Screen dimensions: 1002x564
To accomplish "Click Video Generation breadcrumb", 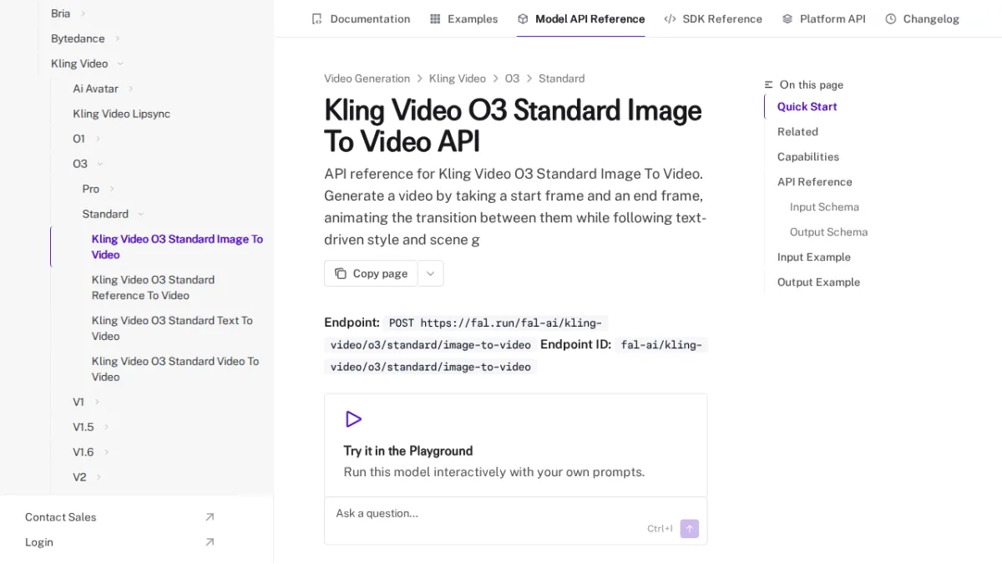I will tap(367, 79).
